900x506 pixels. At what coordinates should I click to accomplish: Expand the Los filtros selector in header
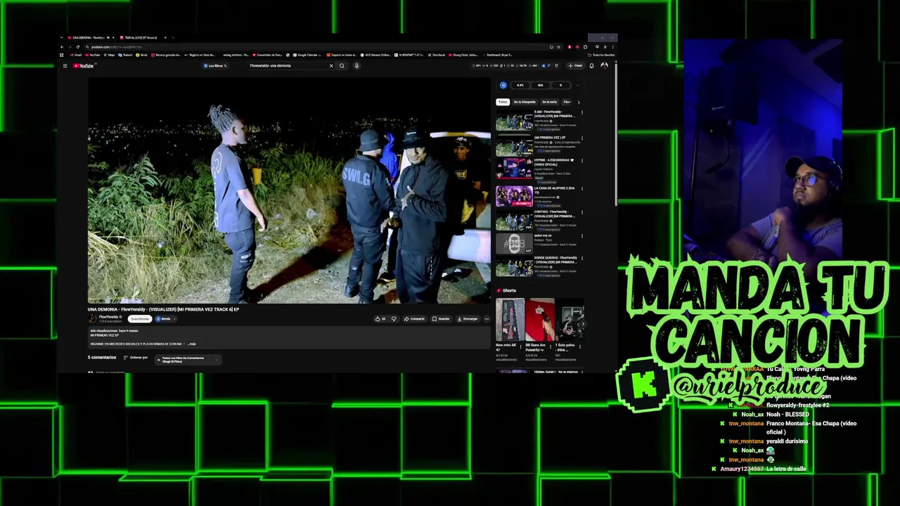point(214,65)
